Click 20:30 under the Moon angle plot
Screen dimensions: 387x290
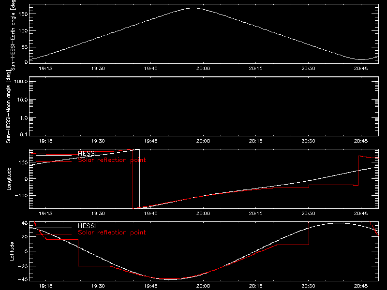[x=308, y=141]
